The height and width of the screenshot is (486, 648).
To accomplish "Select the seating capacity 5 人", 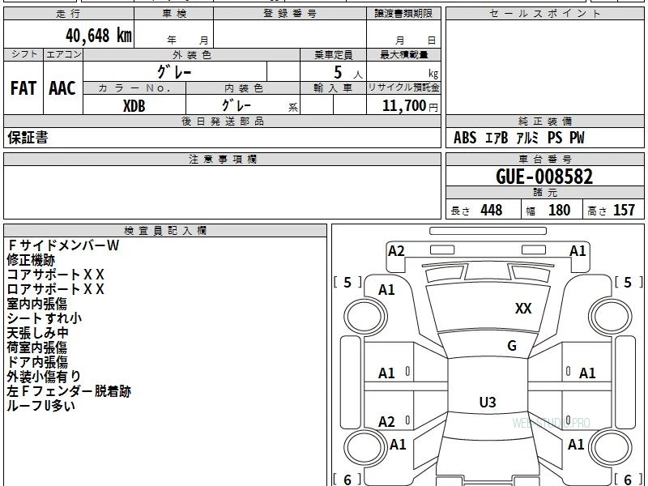I will click(x=347, y=73).
